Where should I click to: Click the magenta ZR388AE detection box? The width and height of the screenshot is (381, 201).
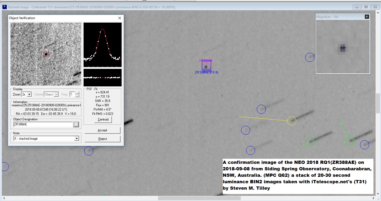click(206, 65)
